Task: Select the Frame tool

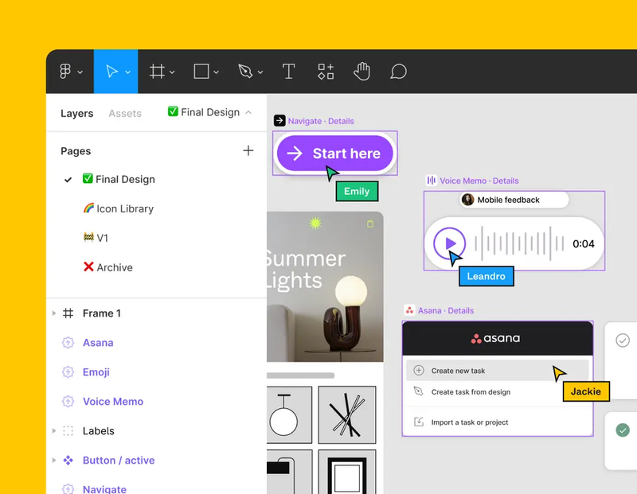Action: coord(157,72)
